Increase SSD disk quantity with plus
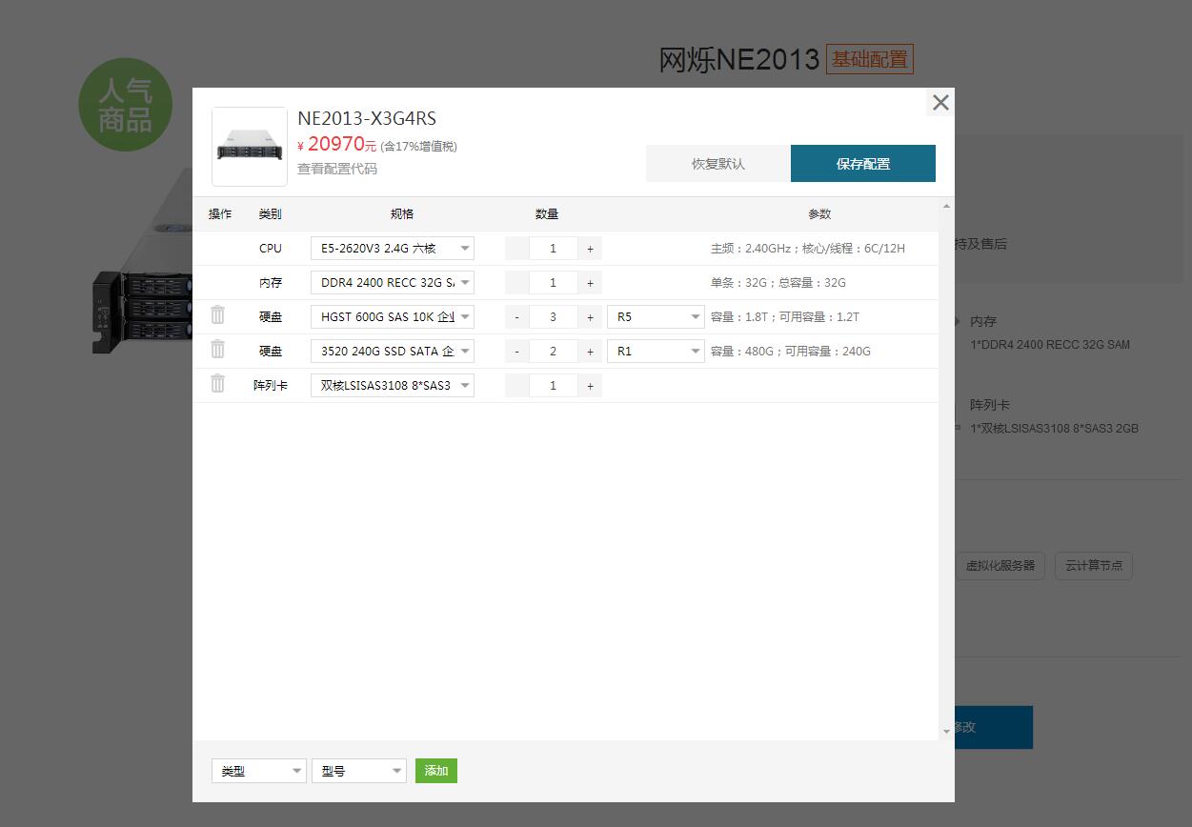 [590, 352]
